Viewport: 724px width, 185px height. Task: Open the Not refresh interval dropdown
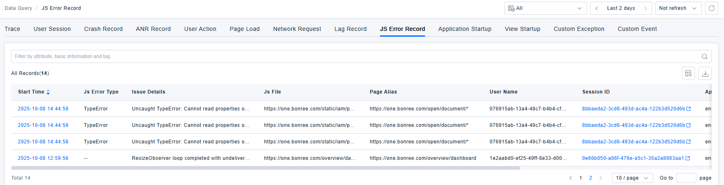point(678,8)
